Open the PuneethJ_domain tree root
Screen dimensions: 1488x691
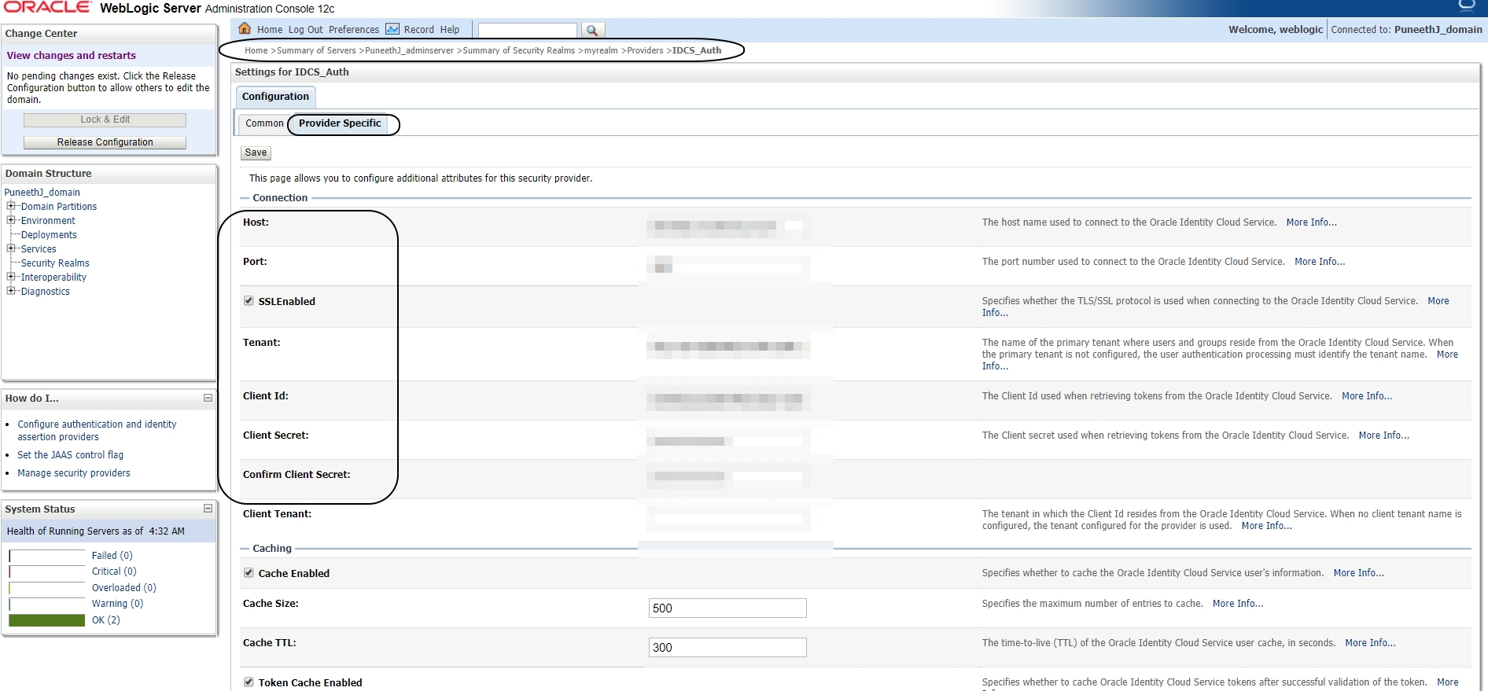click(x=42, y=193)
